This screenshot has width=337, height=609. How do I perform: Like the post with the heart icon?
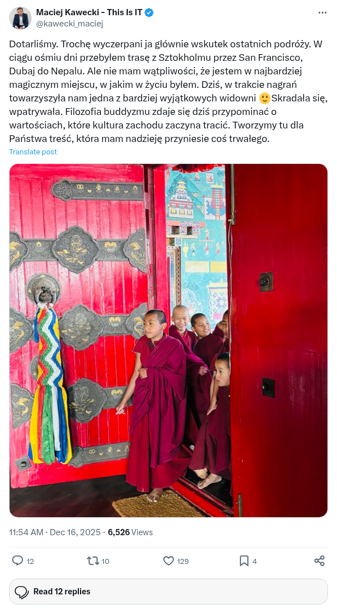(168, 561)
